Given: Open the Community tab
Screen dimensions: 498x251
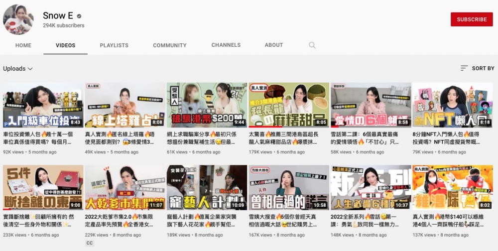Looking at the screenshot, I should [x=170, y=45].
